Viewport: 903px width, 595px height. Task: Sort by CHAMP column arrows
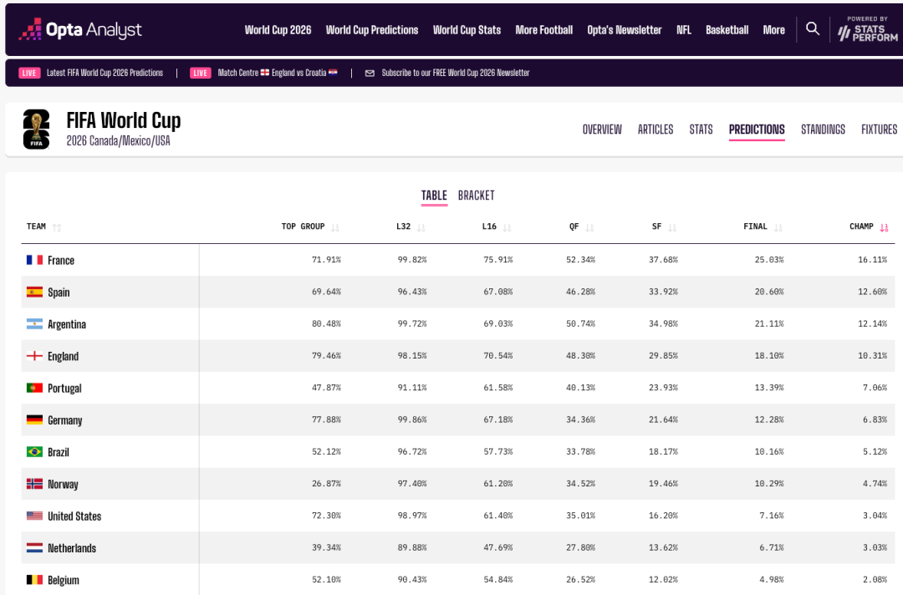(884, 227)
